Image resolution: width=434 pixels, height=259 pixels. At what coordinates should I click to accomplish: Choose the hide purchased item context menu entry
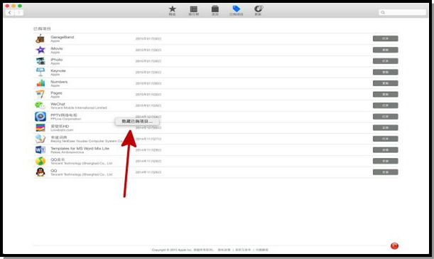click(x=137, y=122)
